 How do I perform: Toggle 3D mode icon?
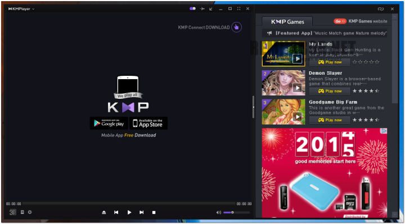coord(12,212)
